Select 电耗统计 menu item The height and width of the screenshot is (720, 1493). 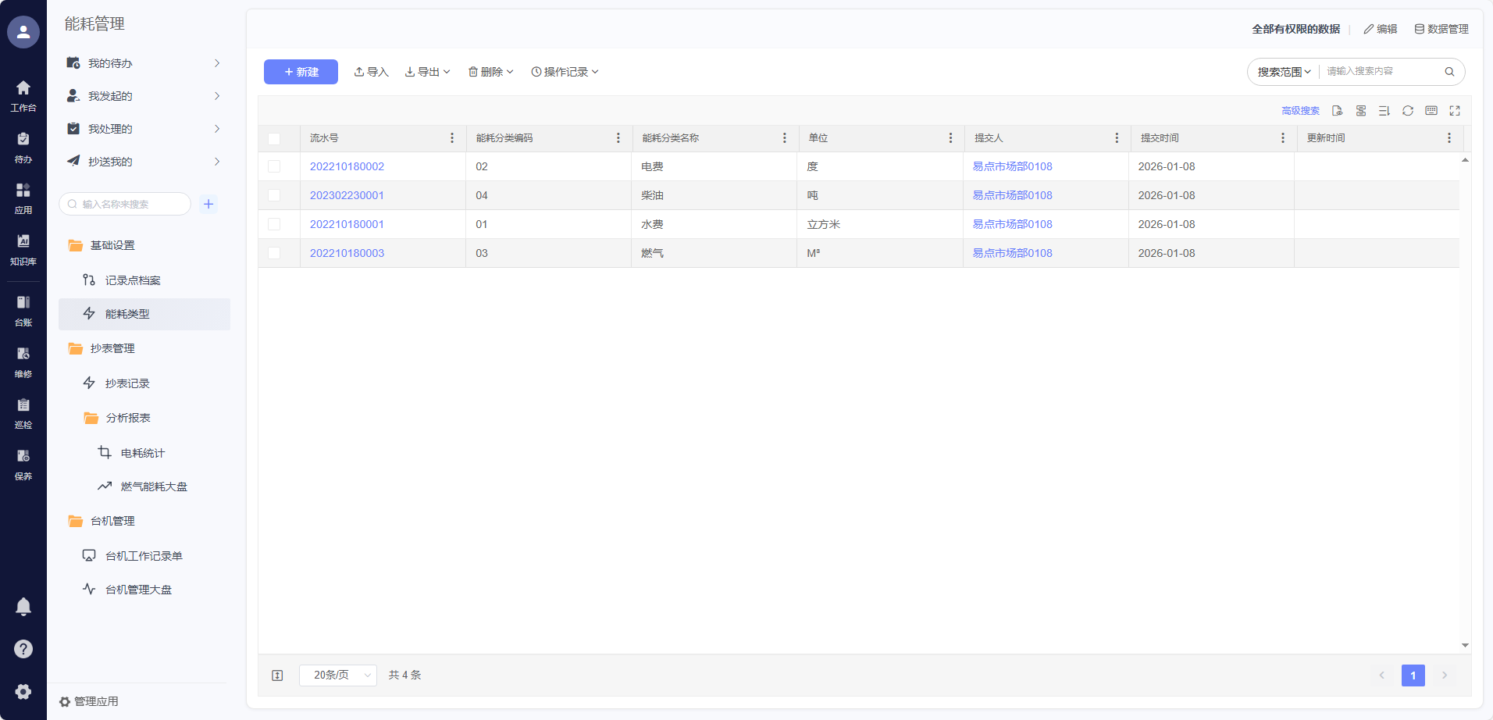pyautogui.click(x=142, y=453)
